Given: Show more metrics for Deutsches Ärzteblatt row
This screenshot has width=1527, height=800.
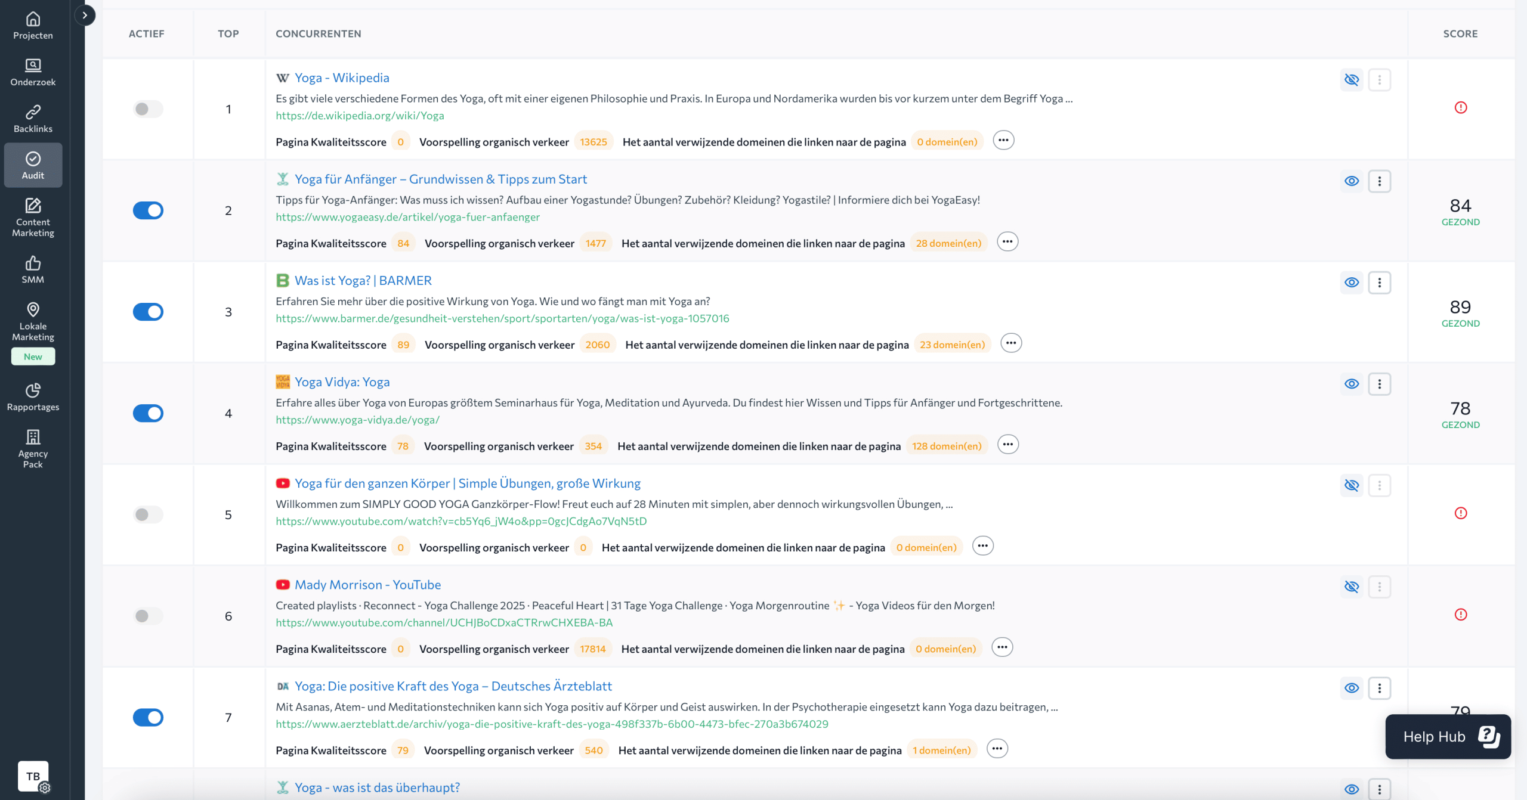Looking at the screenshot, I should [997, 749].
